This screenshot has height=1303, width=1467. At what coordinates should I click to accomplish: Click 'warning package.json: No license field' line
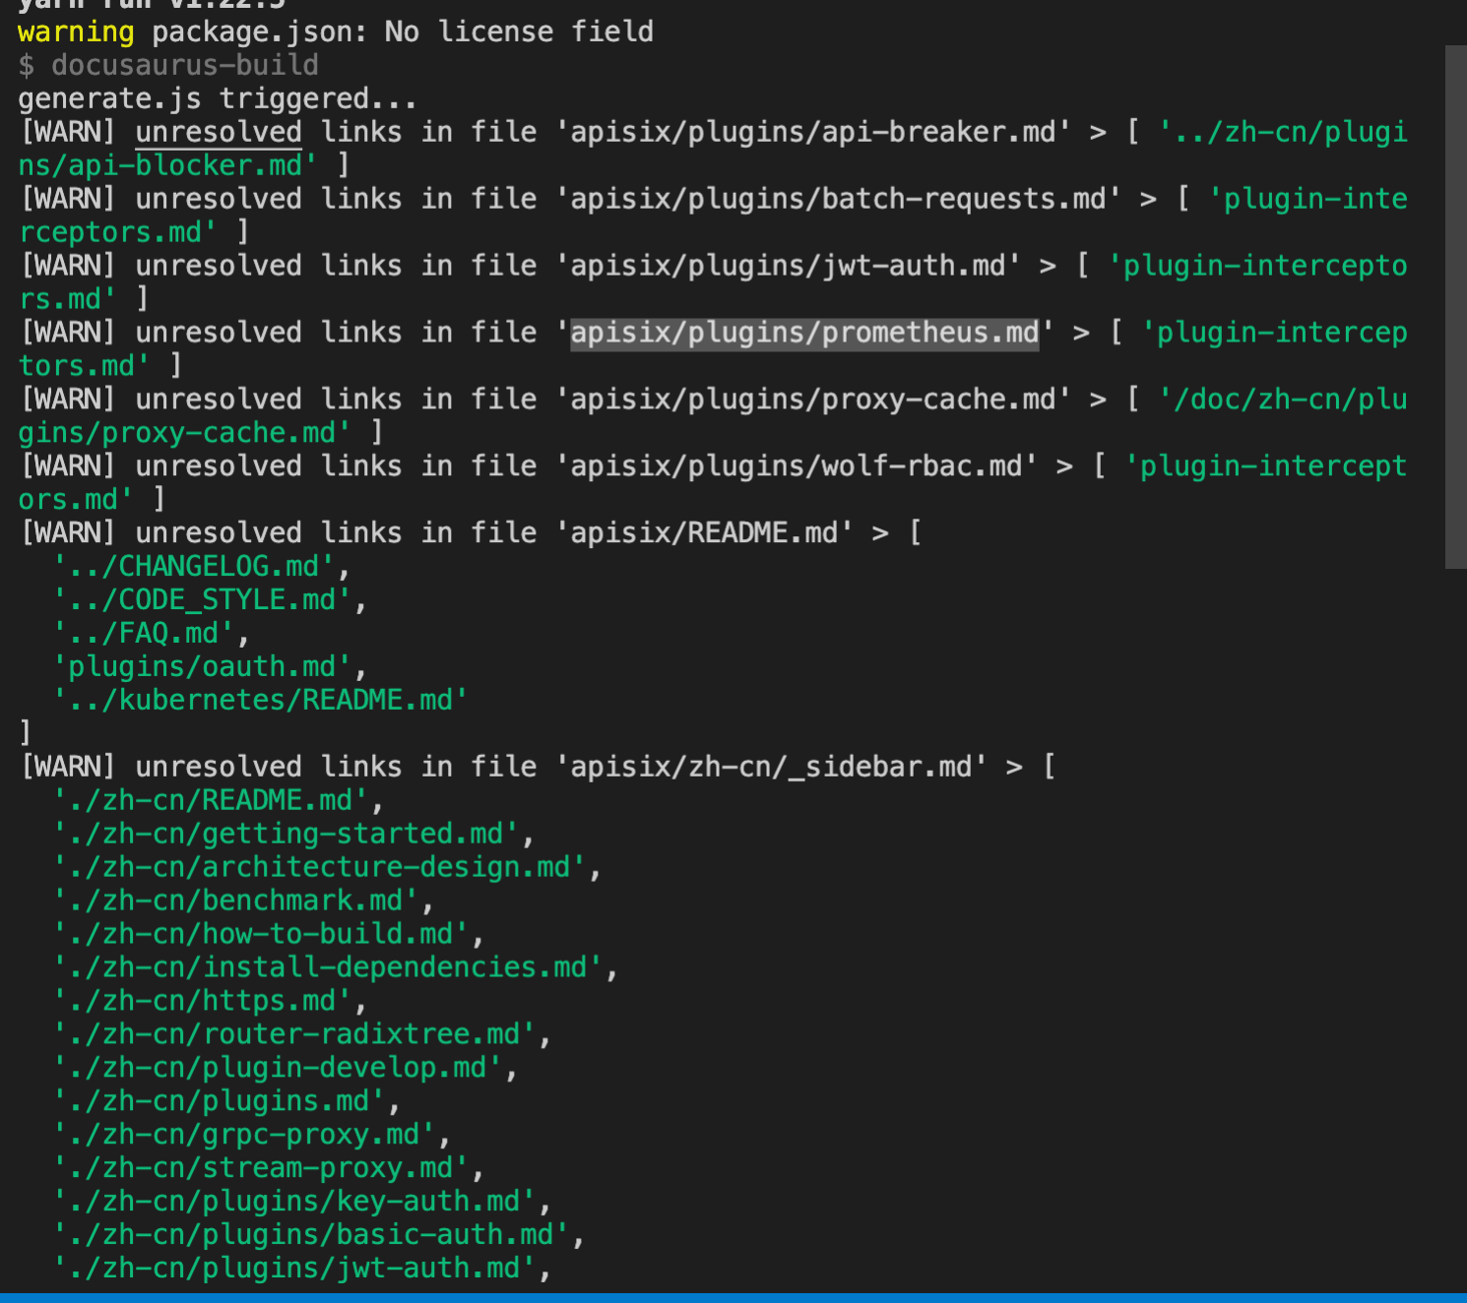336,31
